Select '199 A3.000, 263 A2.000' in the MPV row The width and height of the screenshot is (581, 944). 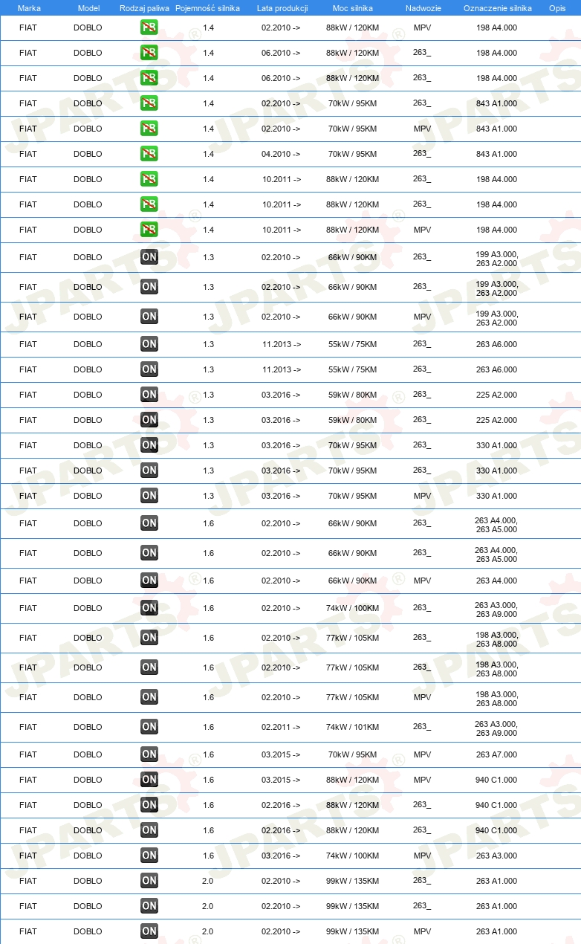496,318
